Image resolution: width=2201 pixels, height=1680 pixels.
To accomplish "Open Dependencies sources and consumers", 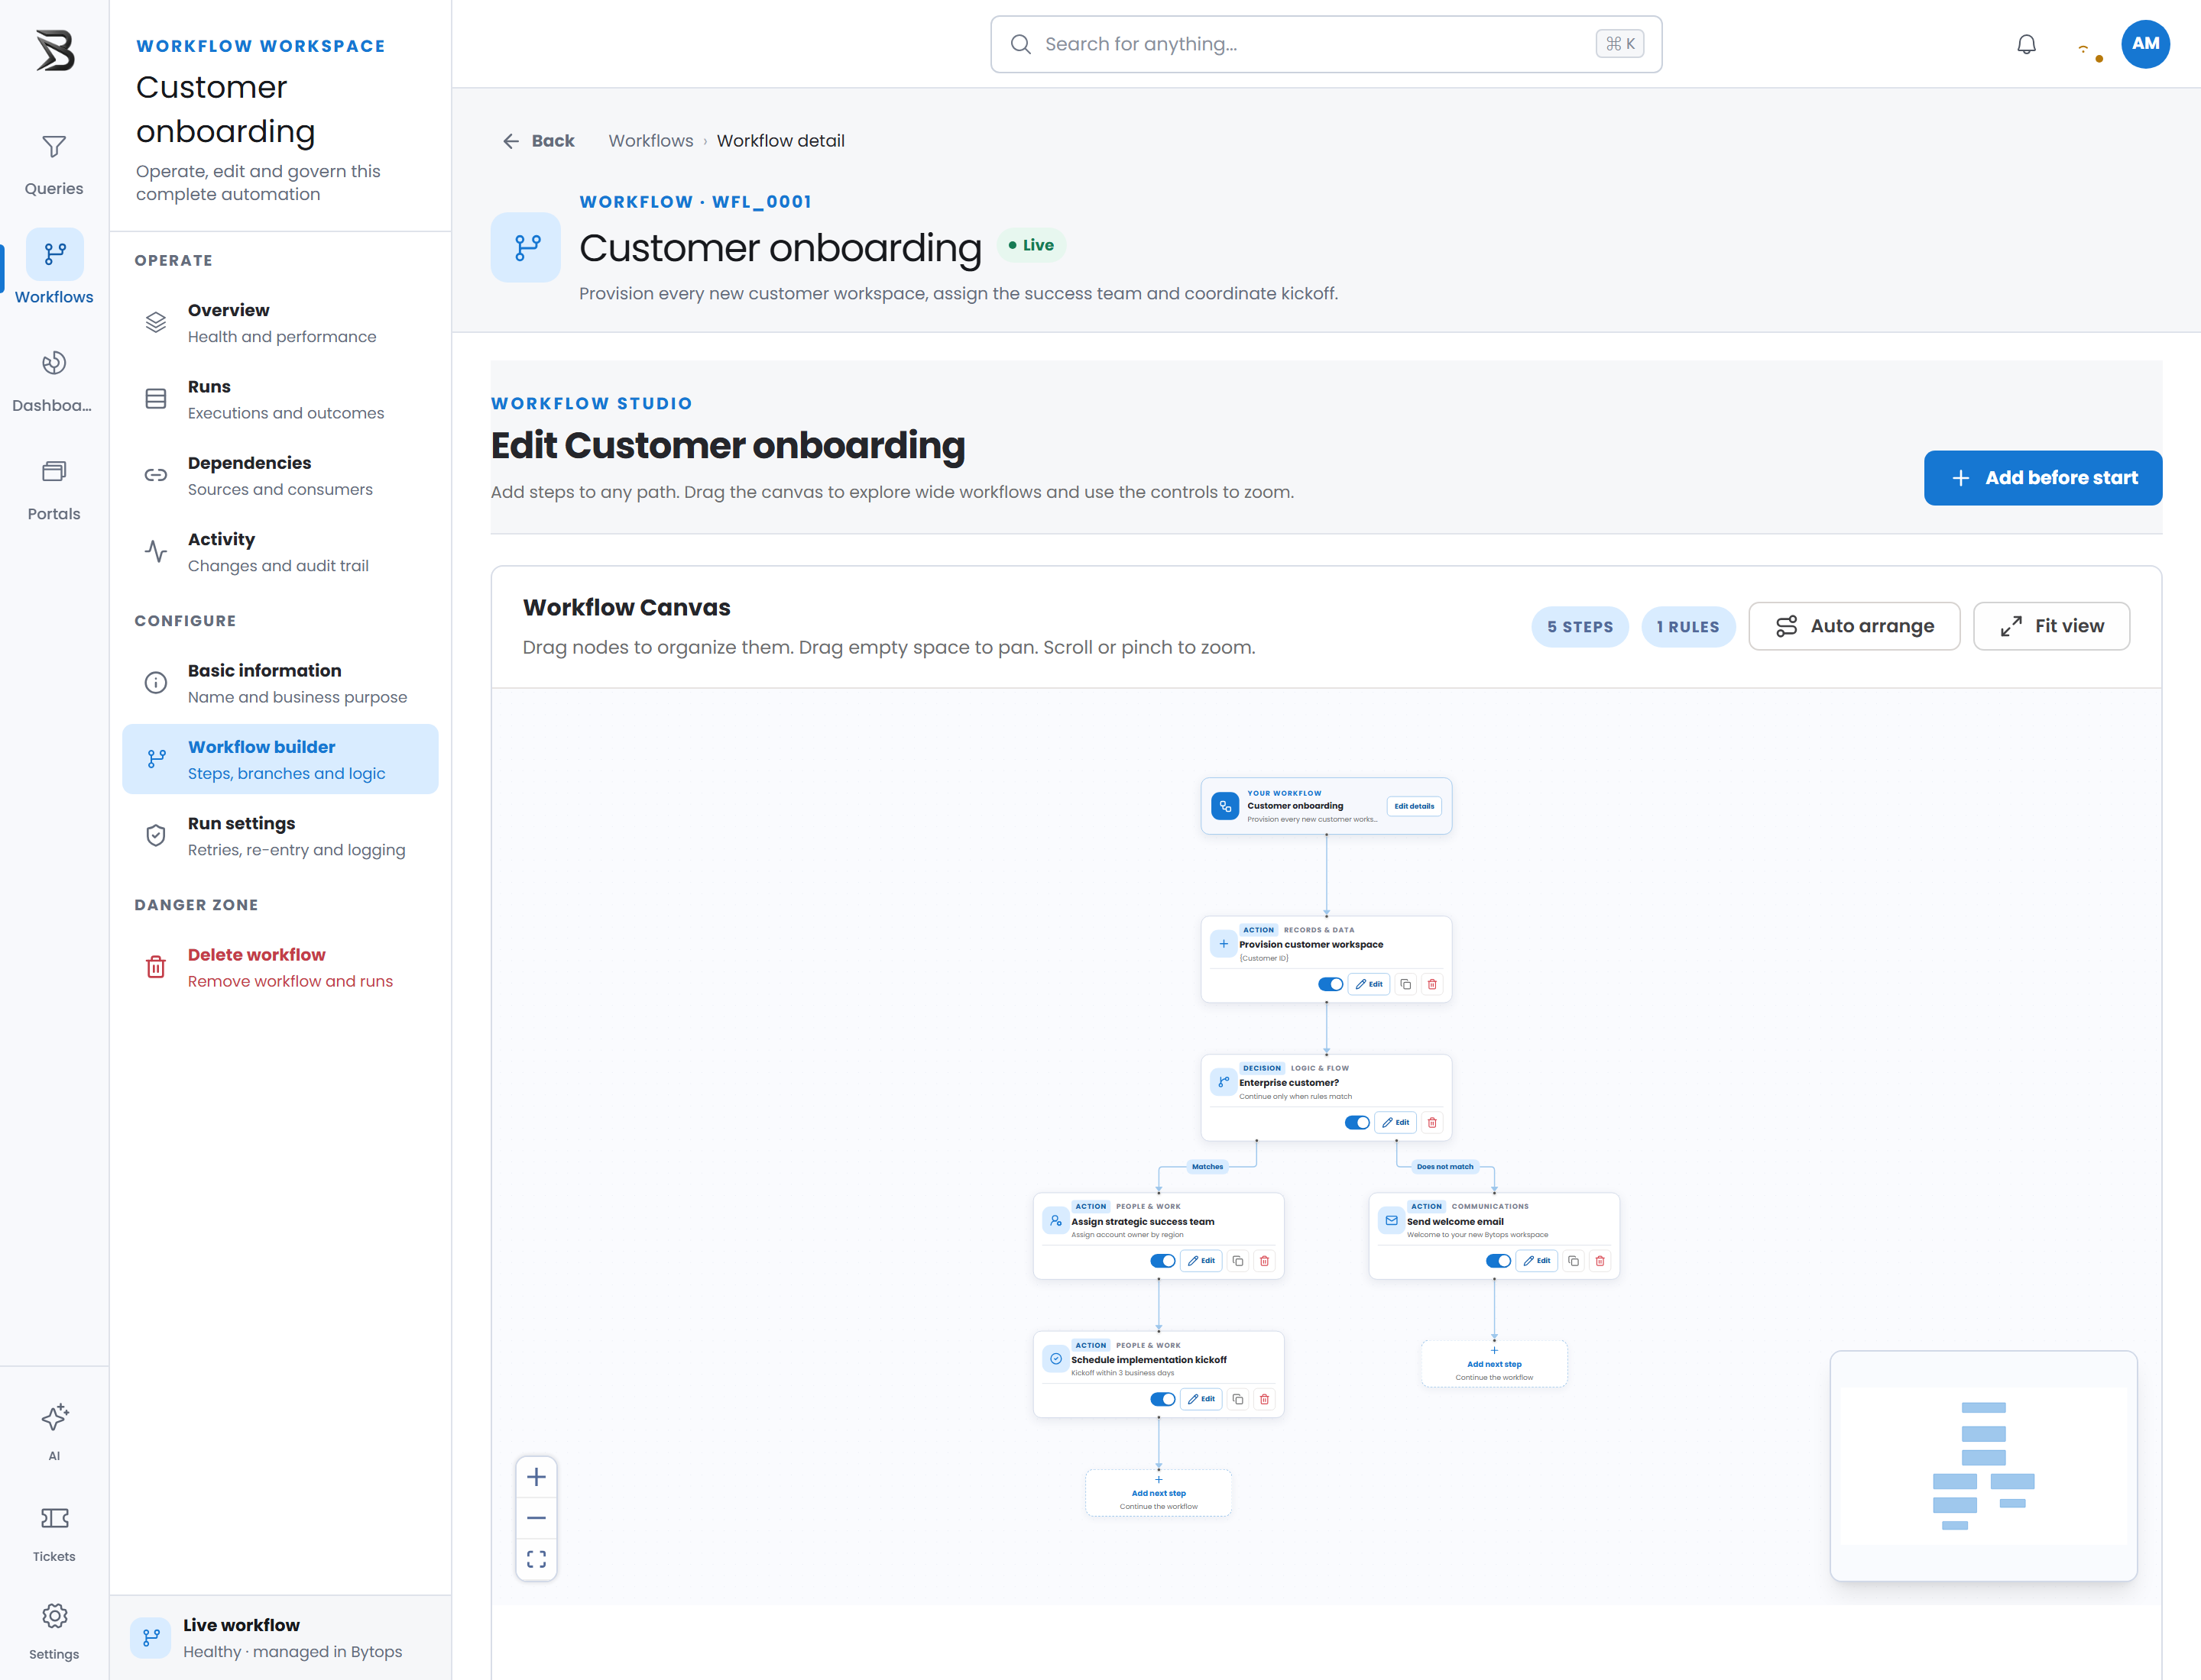I will pyautogui.click(x=280, y=476).
